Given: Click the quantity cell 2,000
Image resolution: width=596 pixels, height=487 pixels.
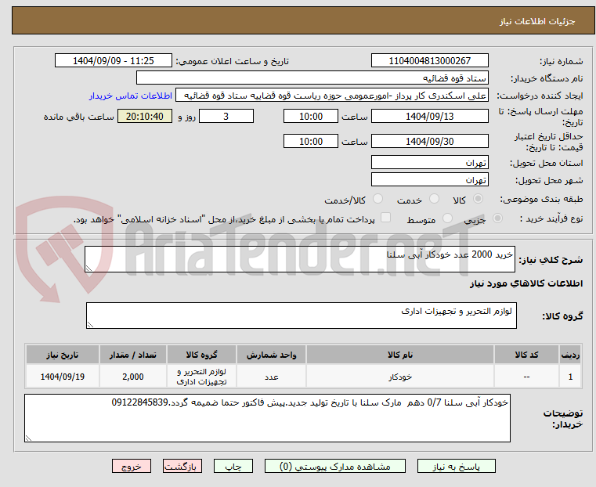Looking at the screenshot, I should click(x=133, y=377).
